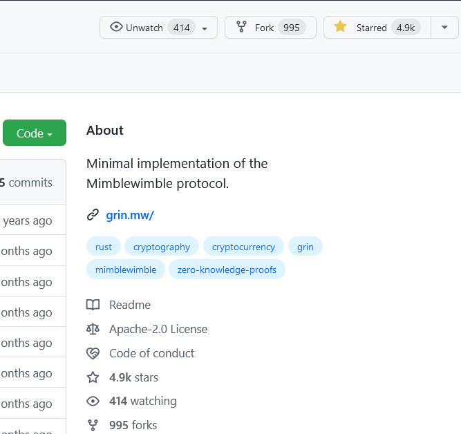Image resolution: width=461 pixels, height=434 pixels.
Task: View the commits history link
Action: click(26, 182)
